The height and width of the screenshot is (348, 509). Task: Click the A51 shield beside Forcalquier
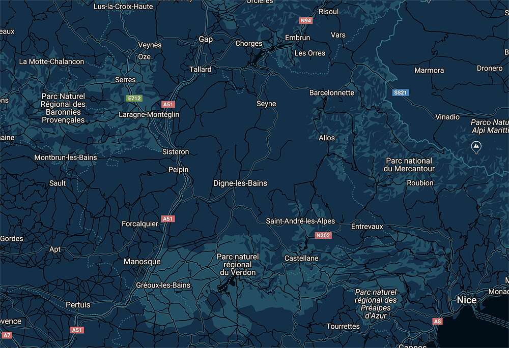(x=168, y=218)
